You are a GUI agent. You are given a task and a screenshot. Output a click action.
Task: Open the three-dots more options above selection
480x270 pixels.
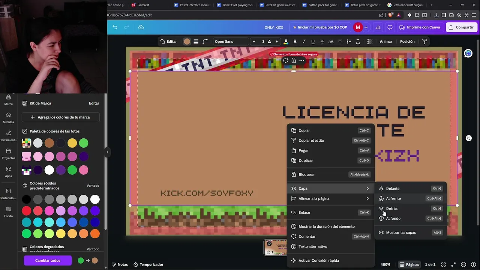pos(301,60)
